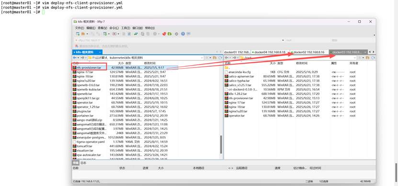Image resolution: width=398 pixels, height=186 pixels.
Task: Open the 文件(F) menu in Xftp
Action: coord(80,28)
